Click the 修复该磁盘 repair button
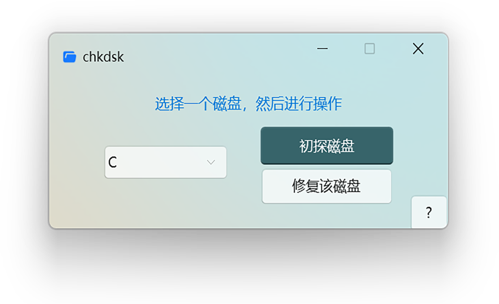499x304 pixels. point(327,187)
